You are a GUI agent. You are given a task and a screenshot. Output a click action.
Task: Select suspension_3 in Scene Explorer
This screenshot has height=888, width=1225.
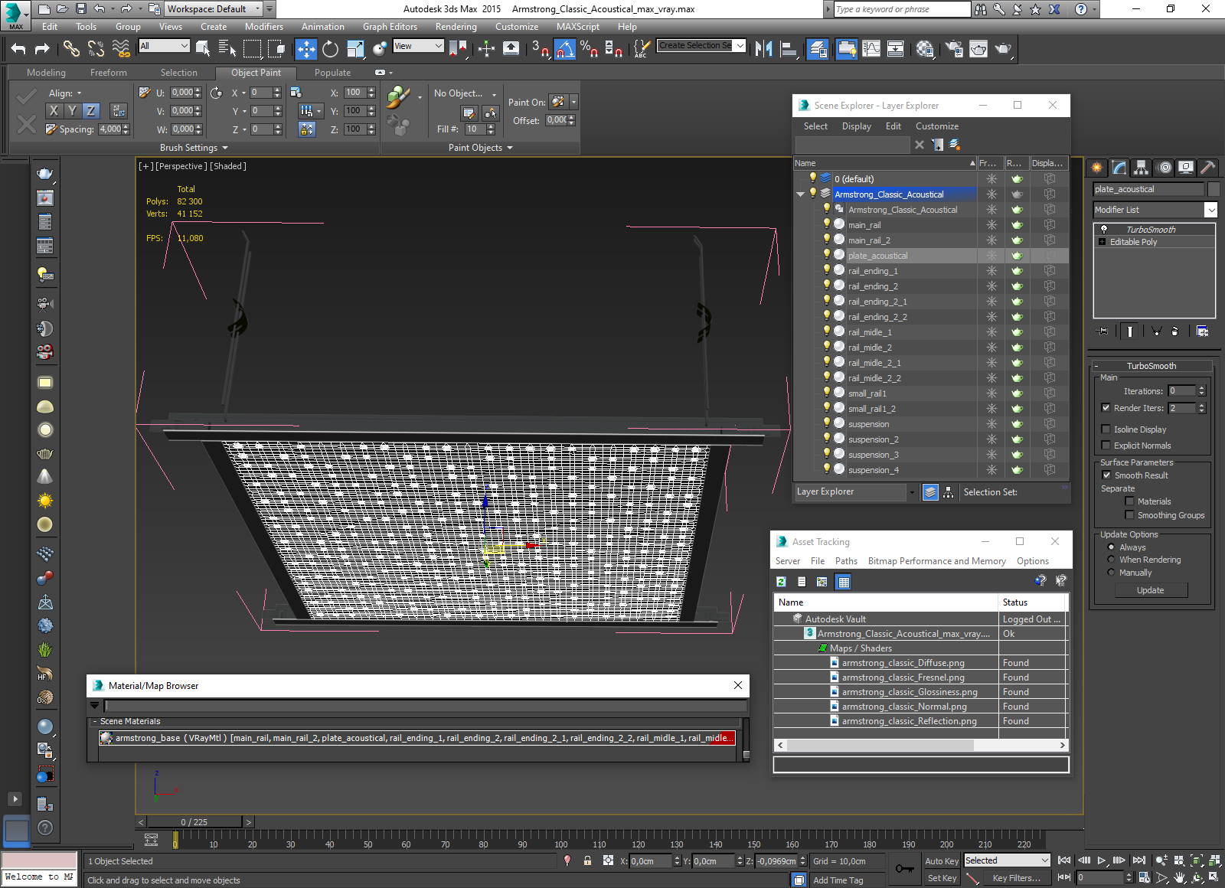pyautogui.click(x=873, y=455)
